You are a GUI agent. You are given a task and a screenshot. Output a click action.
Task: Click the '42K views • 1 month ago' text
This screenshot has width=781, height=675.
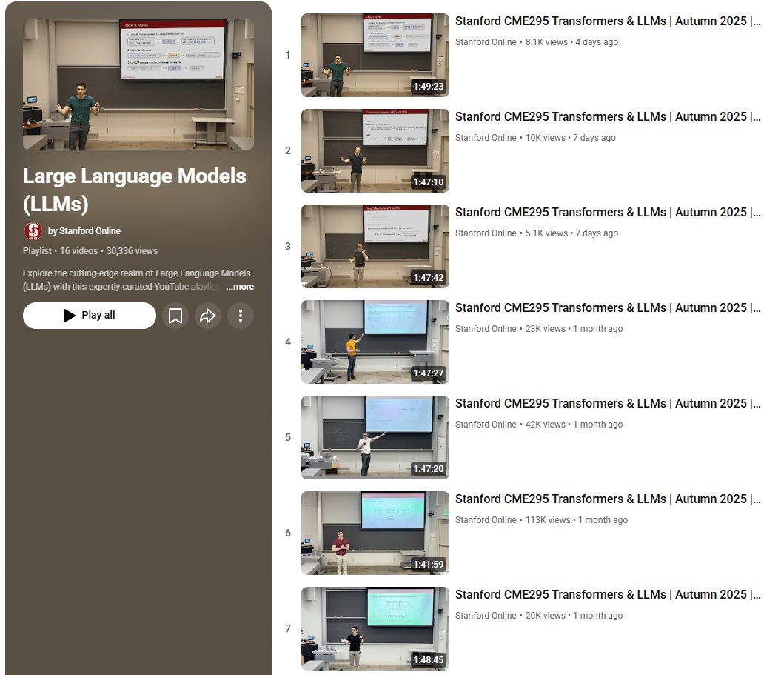point(574,425)
